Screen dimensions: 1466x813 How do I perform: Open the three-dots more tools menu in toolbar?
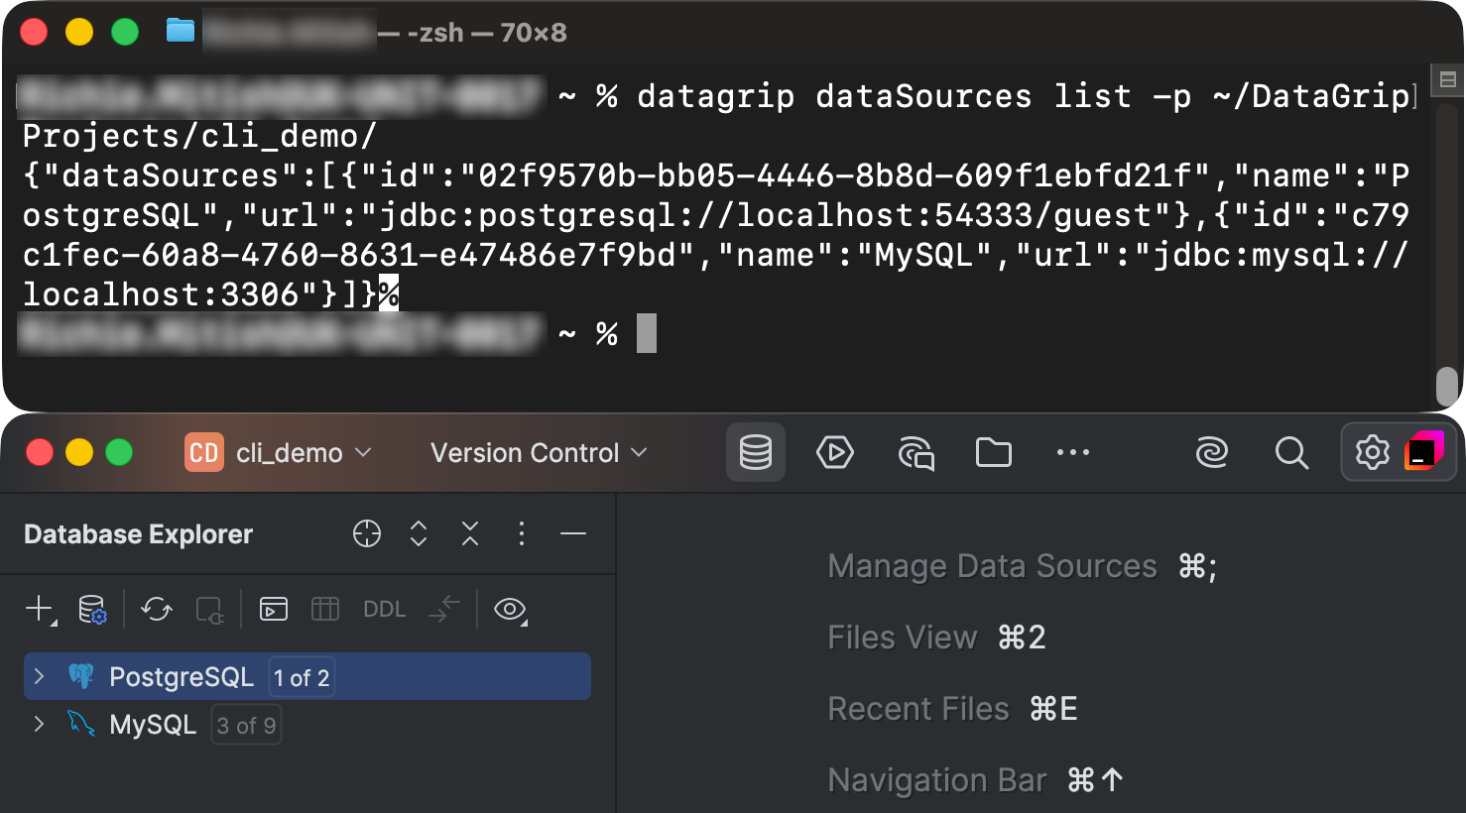point(1073,453)
